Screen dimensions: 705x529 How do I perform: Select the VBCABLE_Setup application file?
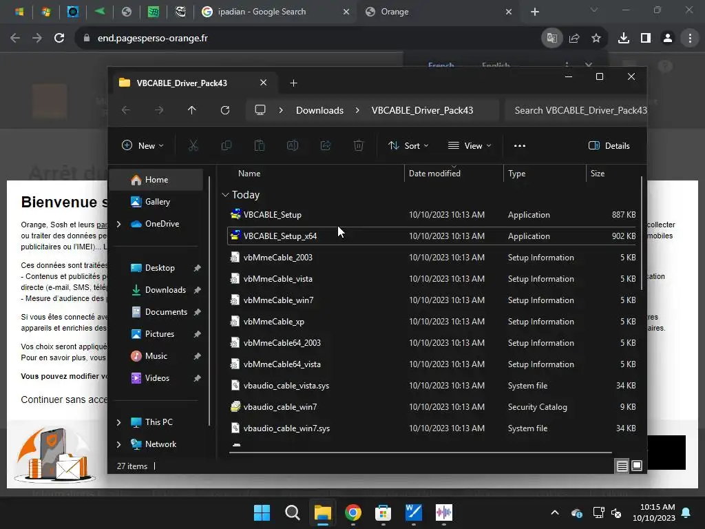pos(432,215)
